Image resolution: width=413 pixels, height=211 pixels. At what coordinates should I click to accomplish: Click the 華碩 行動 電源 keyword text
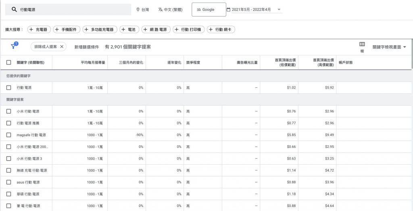tap(28, 194)
